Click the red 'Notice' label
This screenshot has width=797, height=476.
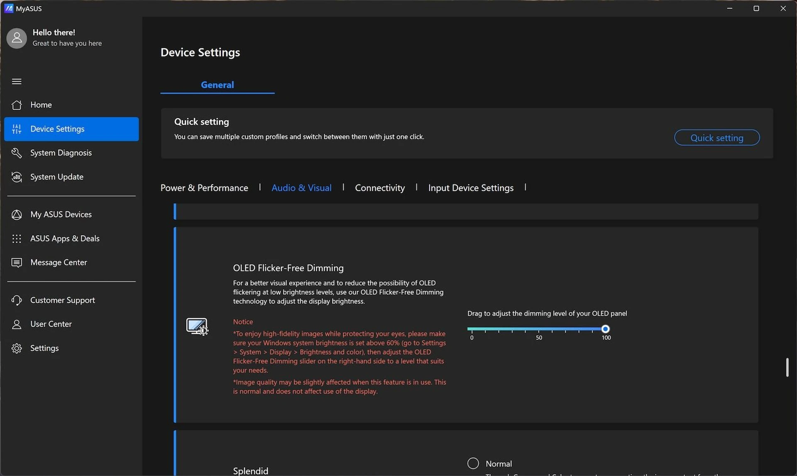(x=243, y=322)
